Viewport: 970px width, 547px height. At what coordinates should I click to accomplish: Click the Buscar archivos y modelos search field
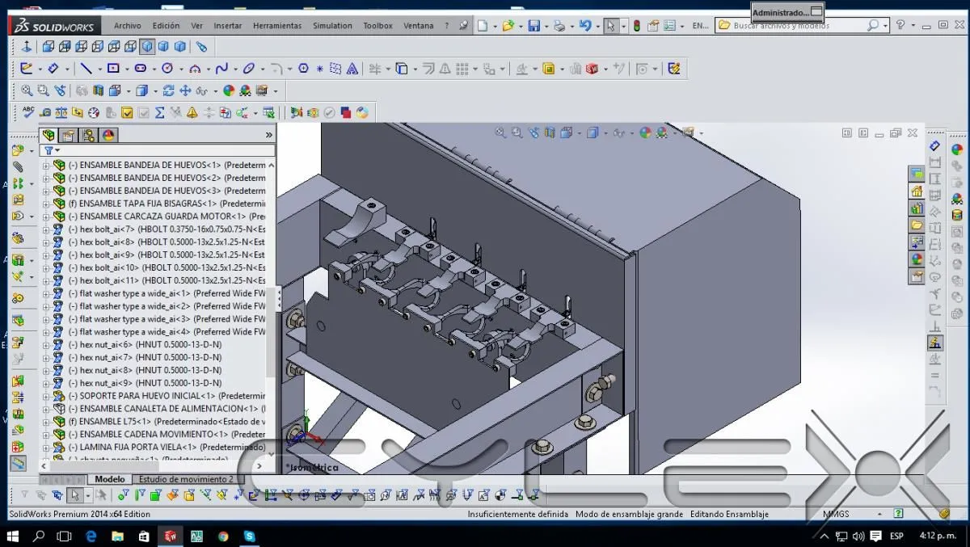[x=796, y=26]
